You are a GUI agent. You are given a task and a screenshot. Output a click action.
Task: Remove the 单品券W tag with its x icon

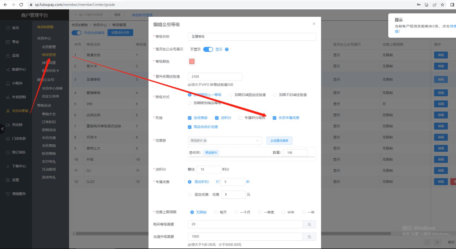pos(205,141)
